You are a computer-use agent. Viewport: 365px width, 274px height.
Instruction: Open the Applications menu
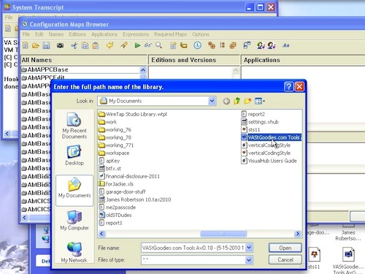coord(104,34)
